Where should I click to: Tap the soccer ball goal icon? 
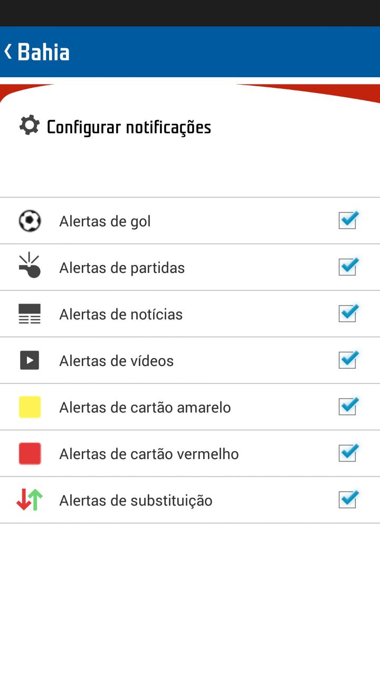[x=30, y=221]
